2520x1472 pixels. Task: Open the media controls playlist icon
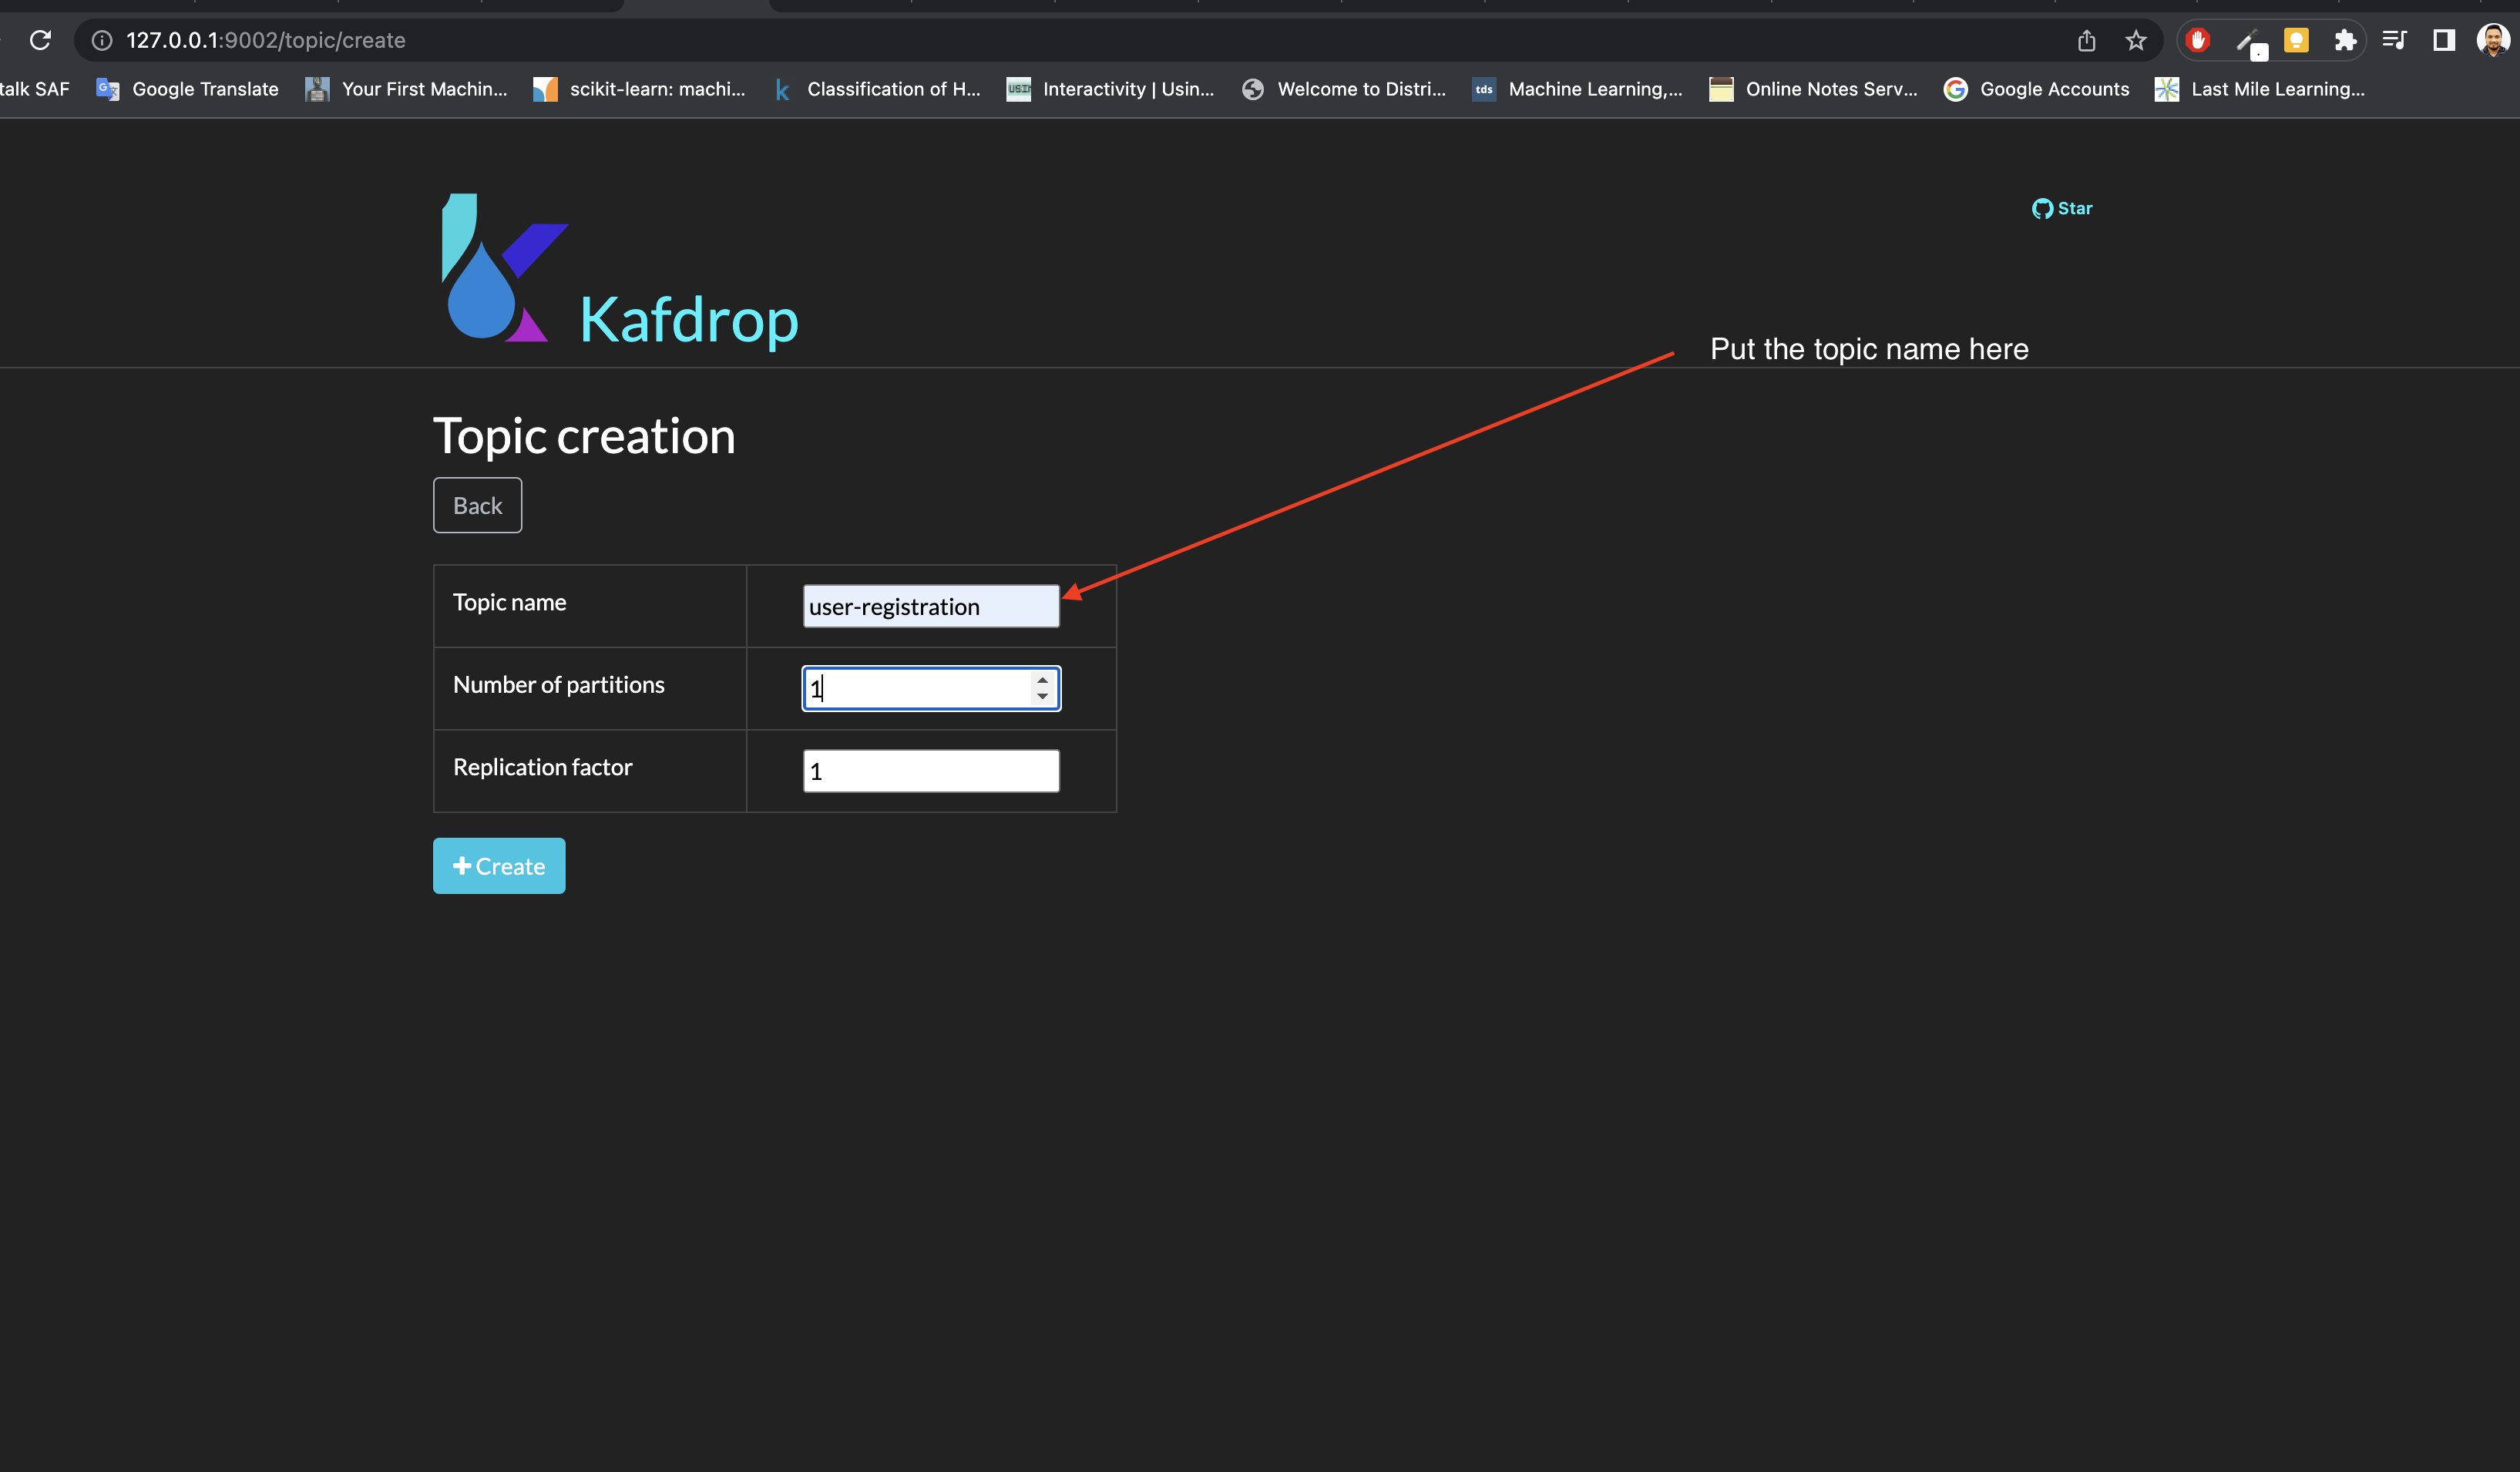pos(2395,40)
